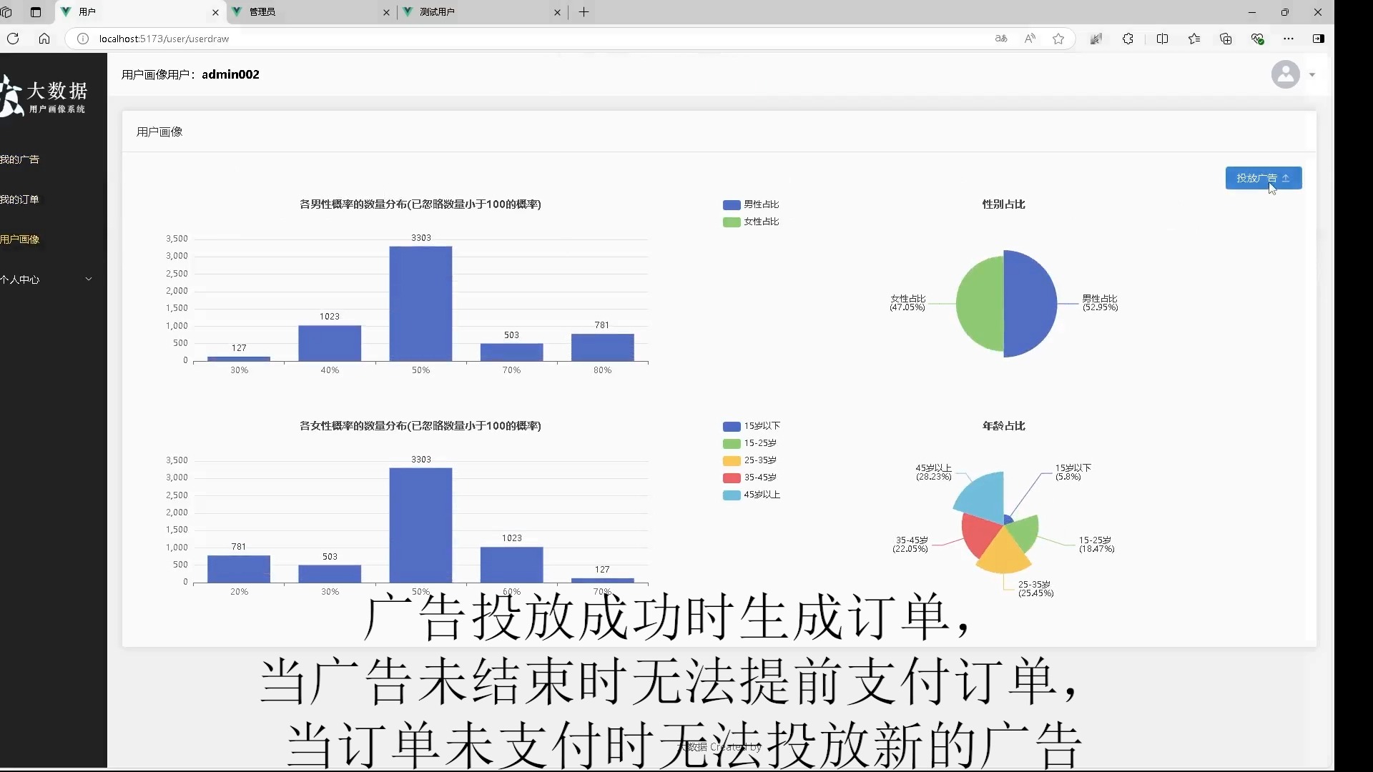Open 我的广告 in the sidebar
The height and width of the screenshot is (772, 1373).
(x=20, y=159)
